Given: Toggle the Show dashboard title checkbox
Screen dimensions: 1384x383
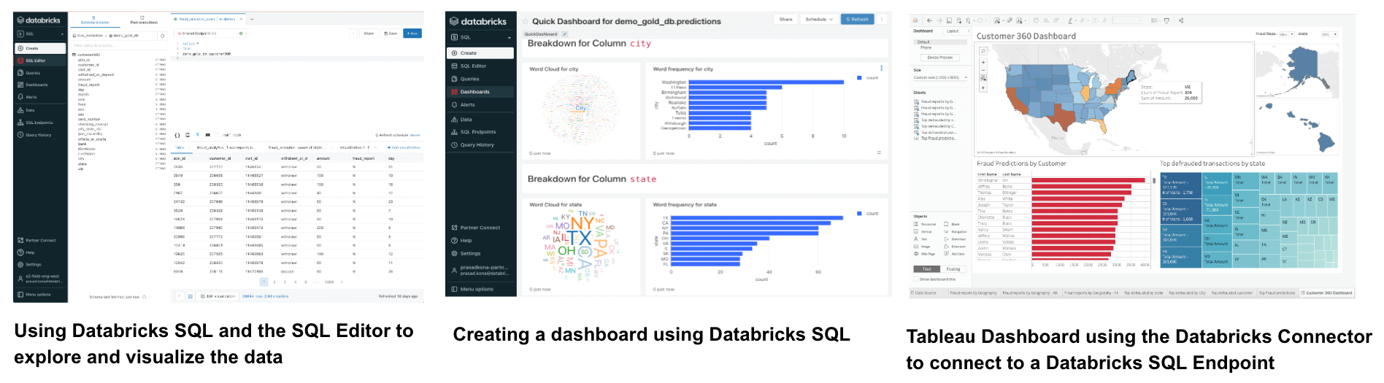Looking at the screenshot, I should coord(917,279).
